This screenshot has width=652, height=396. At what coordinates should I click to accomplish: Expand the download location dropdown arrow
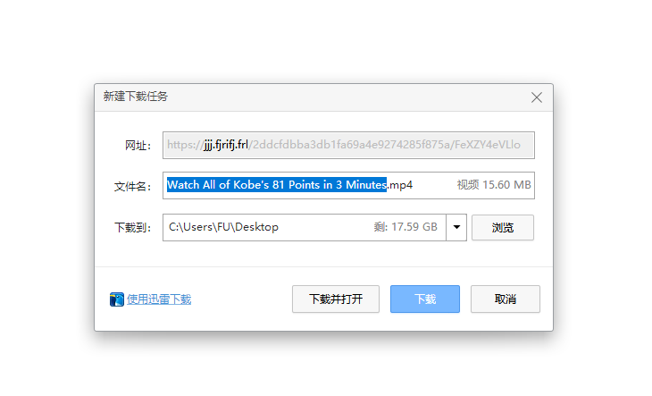point(456,227)
